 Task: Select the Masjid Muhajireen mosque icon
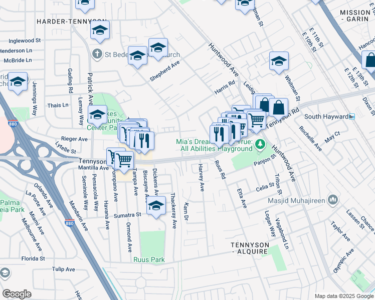pyautogui.click(x=333, y=200)
